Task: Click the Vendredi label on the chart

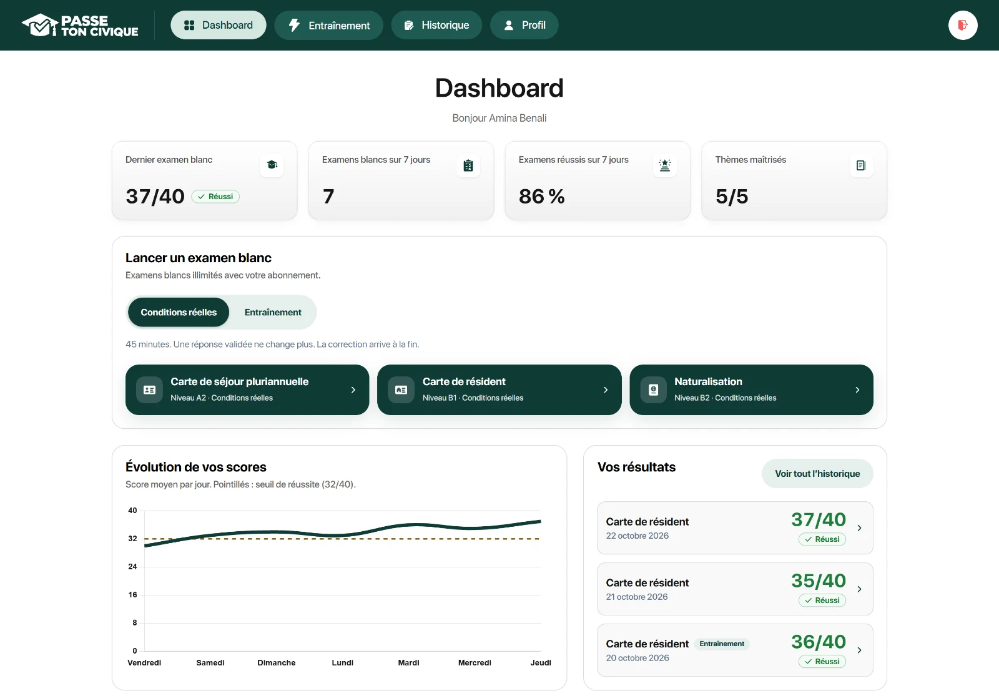Action: pos(144,663)
